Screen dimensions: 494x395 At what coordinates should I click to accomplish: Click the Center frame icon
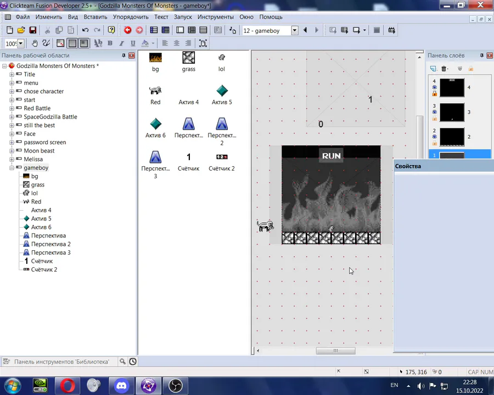coord(203,43)
